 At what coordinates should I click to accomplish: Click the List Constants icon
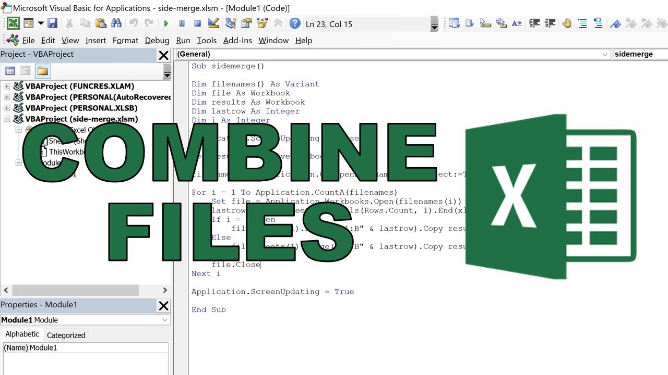(470, 23)
